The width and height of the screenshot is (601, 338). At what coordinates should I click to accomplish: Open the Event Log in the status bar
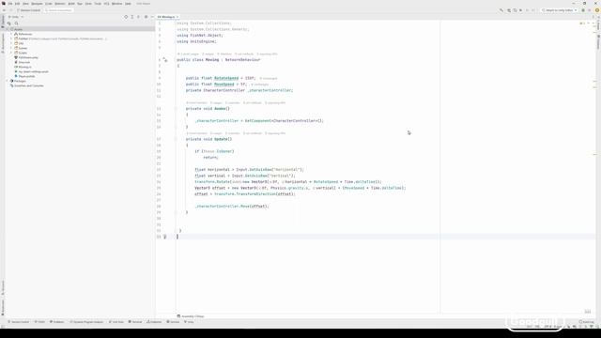(586, 322)
